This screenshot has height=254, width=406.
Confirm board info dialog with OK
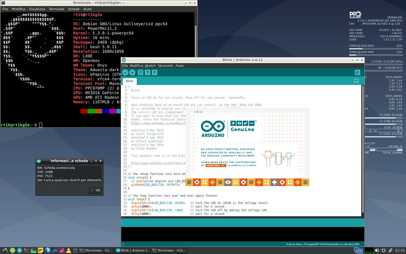click(x=95, y=190)
